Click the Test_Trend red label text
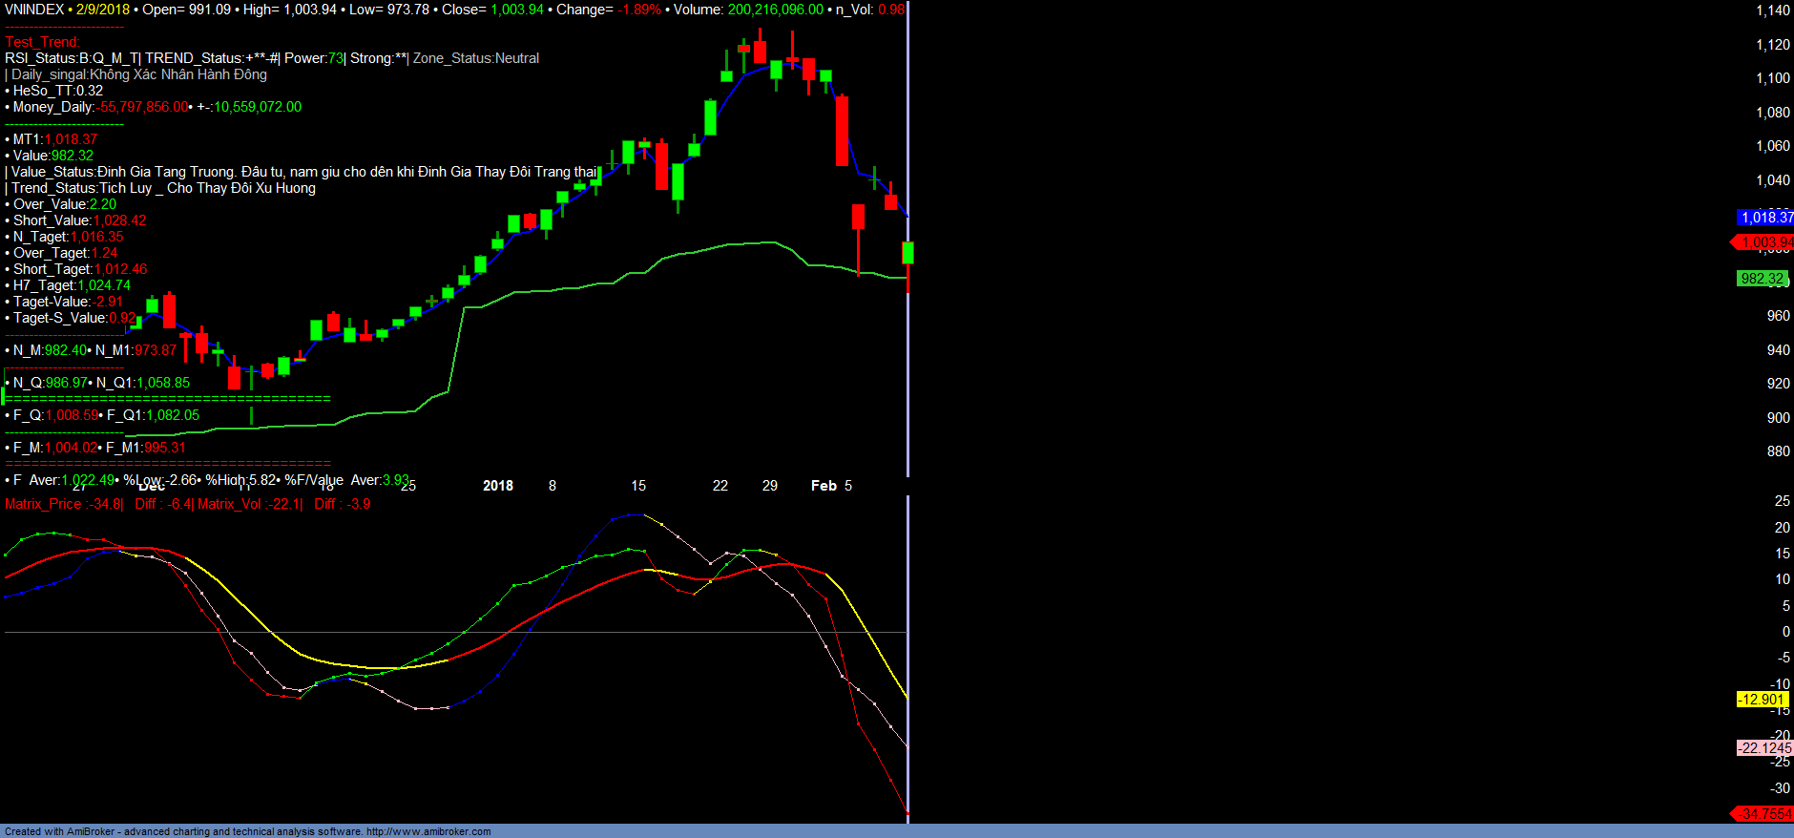Viewport: 1794px width, 838px height. (x=42, y=42)
